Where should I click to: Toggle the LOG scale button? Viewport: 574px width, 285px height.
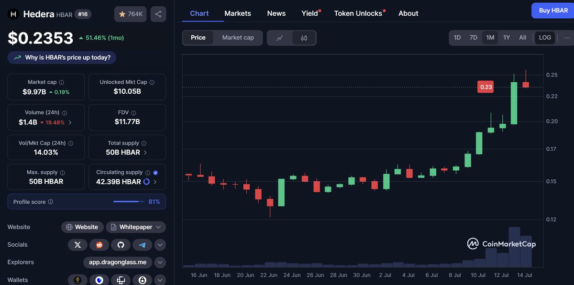545,38
